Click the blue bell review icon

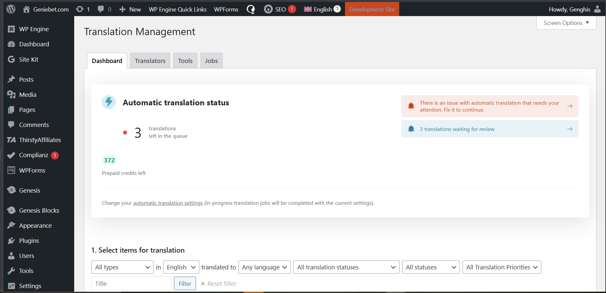click(x=411, y=129)
